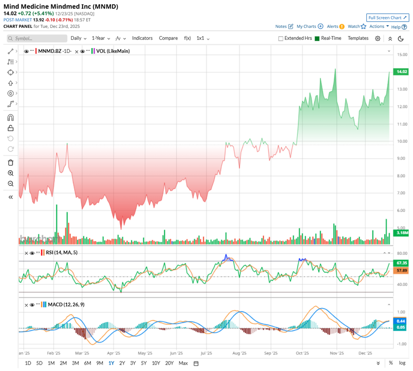The width and height of the screenshot is (413, 371).
Task: Remove the MACD indicator panel
Action: 27,305
